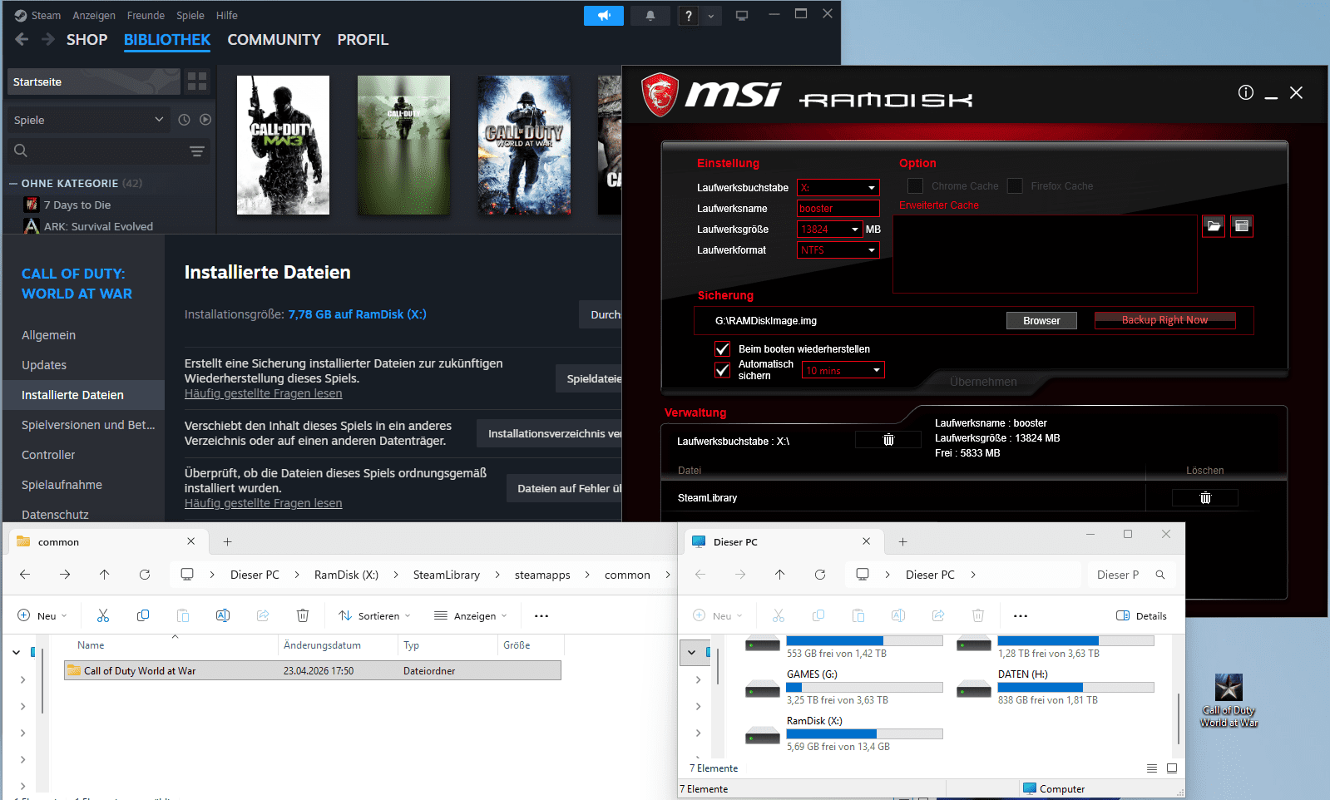Click Copy icon in common Explorer window
The width and height of the screenshot is (1330, 800).
tap(143, 615)
